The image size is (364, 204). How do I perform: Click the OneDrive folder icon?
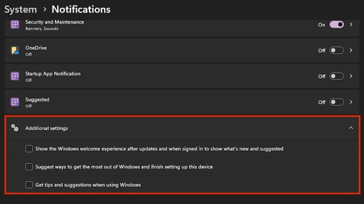coord(15,50)
